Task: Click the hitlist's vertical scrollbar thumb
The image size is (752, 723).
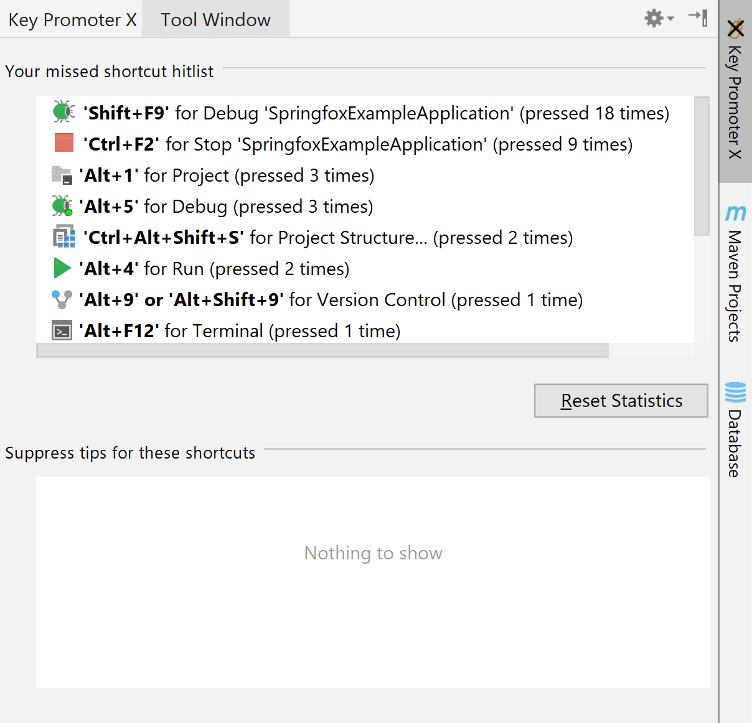Action: [702, 166]
